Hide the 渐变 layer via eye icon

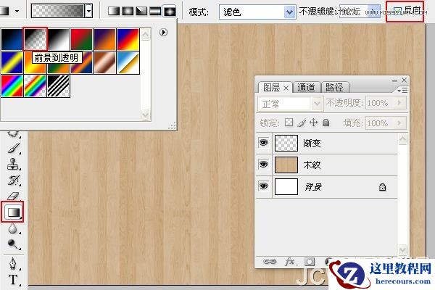pyautogui.click(x=263, y=143)
